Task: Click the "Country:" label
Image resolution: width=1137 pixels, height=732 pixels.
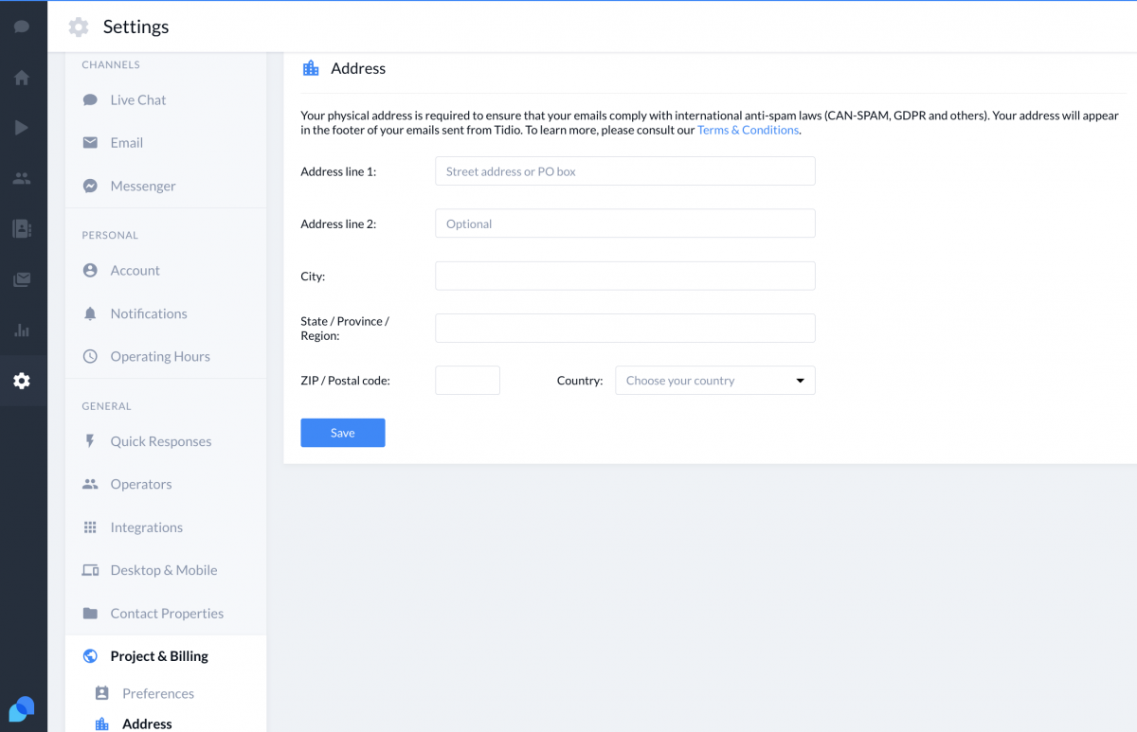Action: pos(580,381)
